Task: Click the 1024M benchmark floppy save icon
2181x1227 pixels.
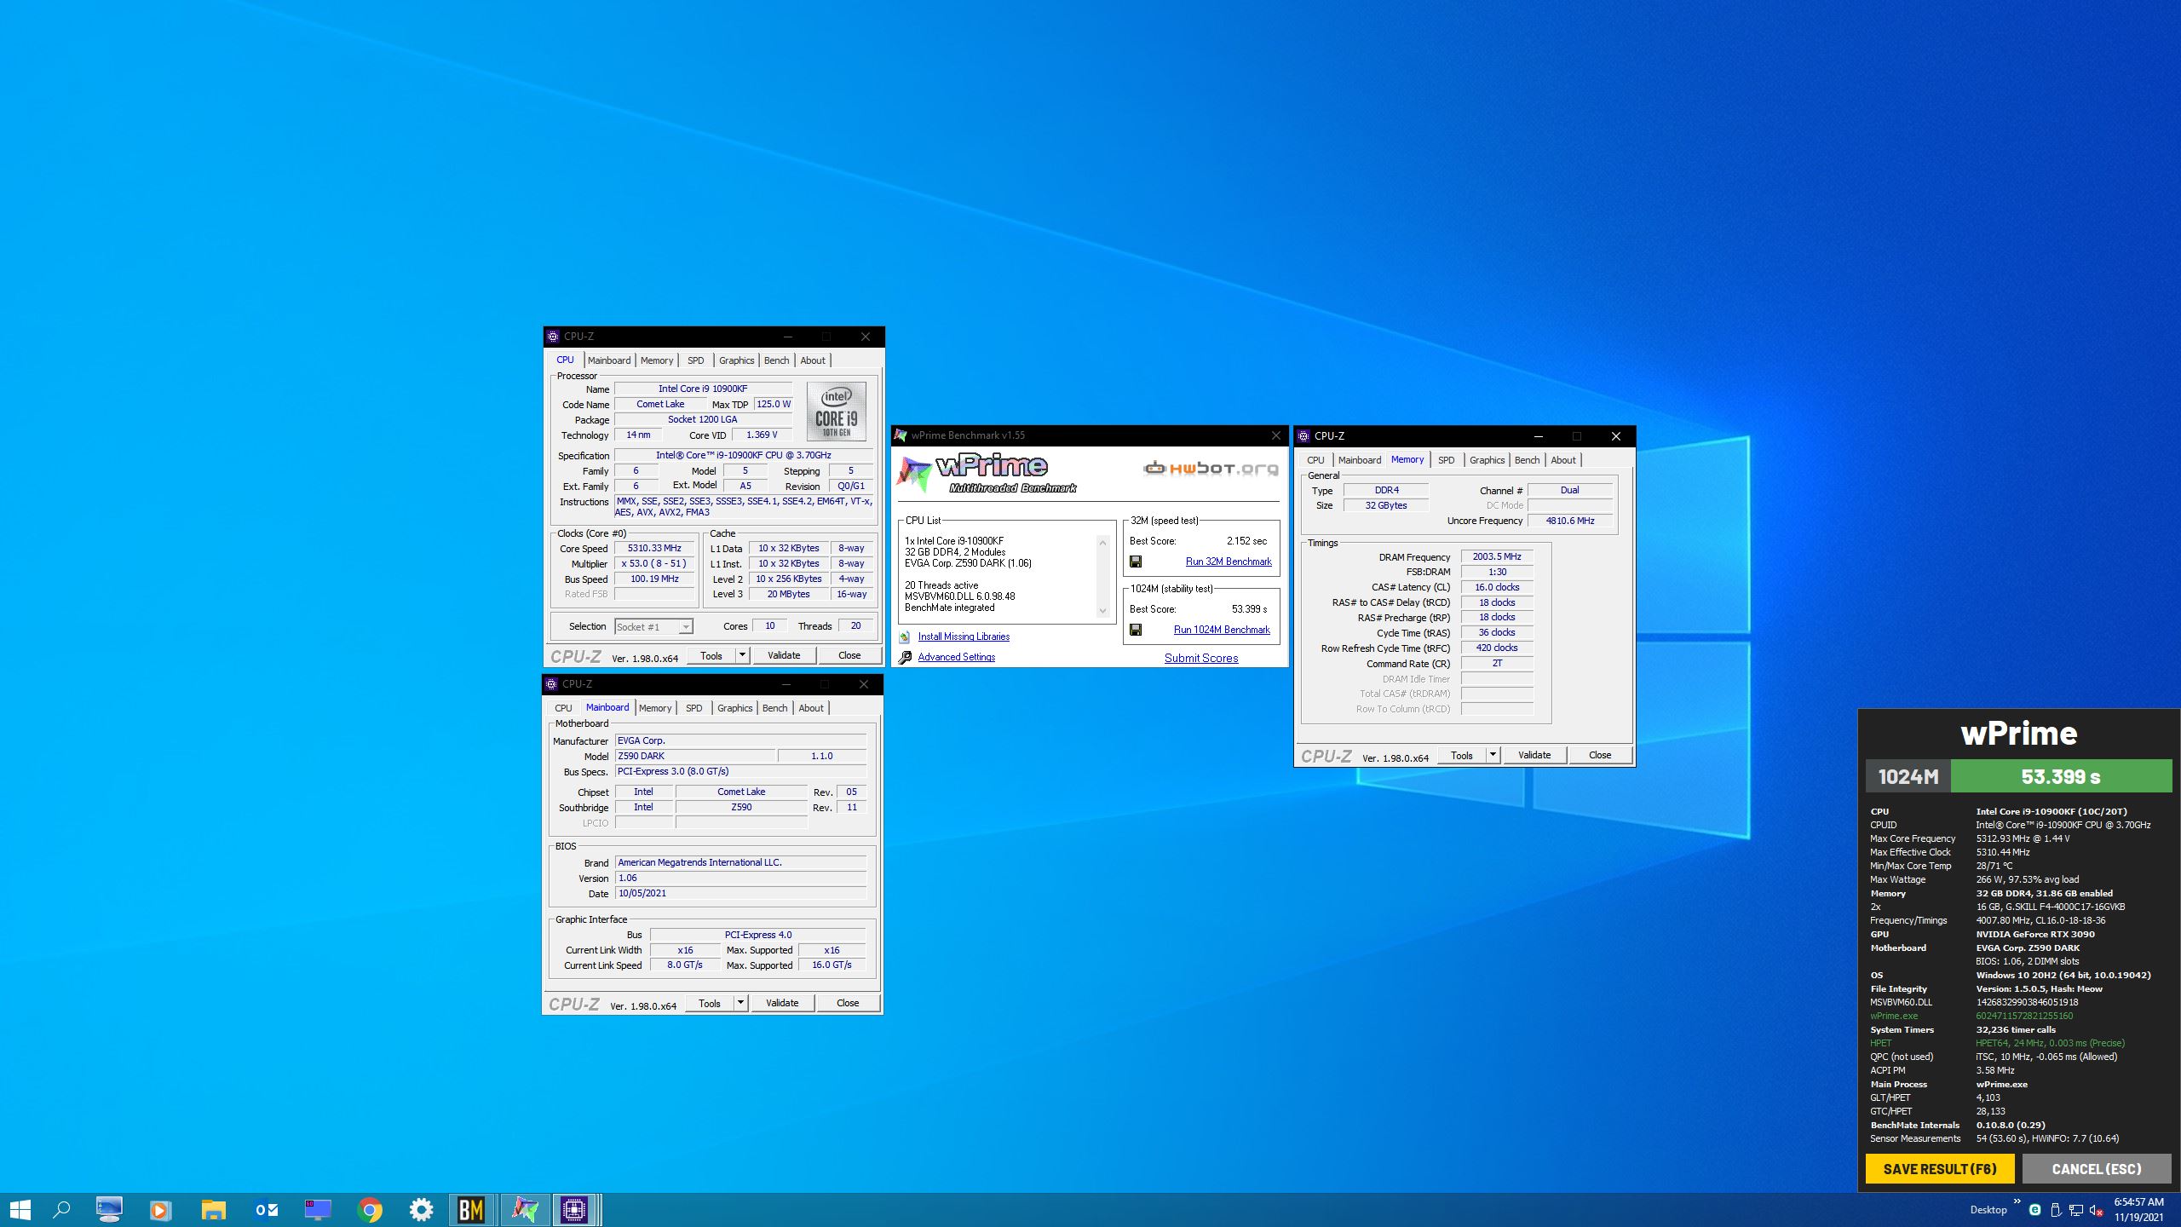Action: pos(1136,630)
